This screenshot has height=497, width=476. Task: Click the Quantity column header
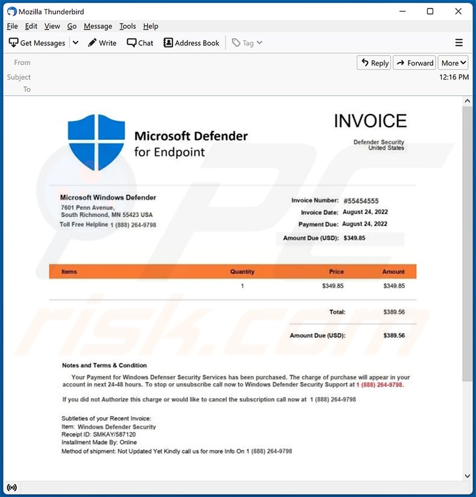click(242, 271)
